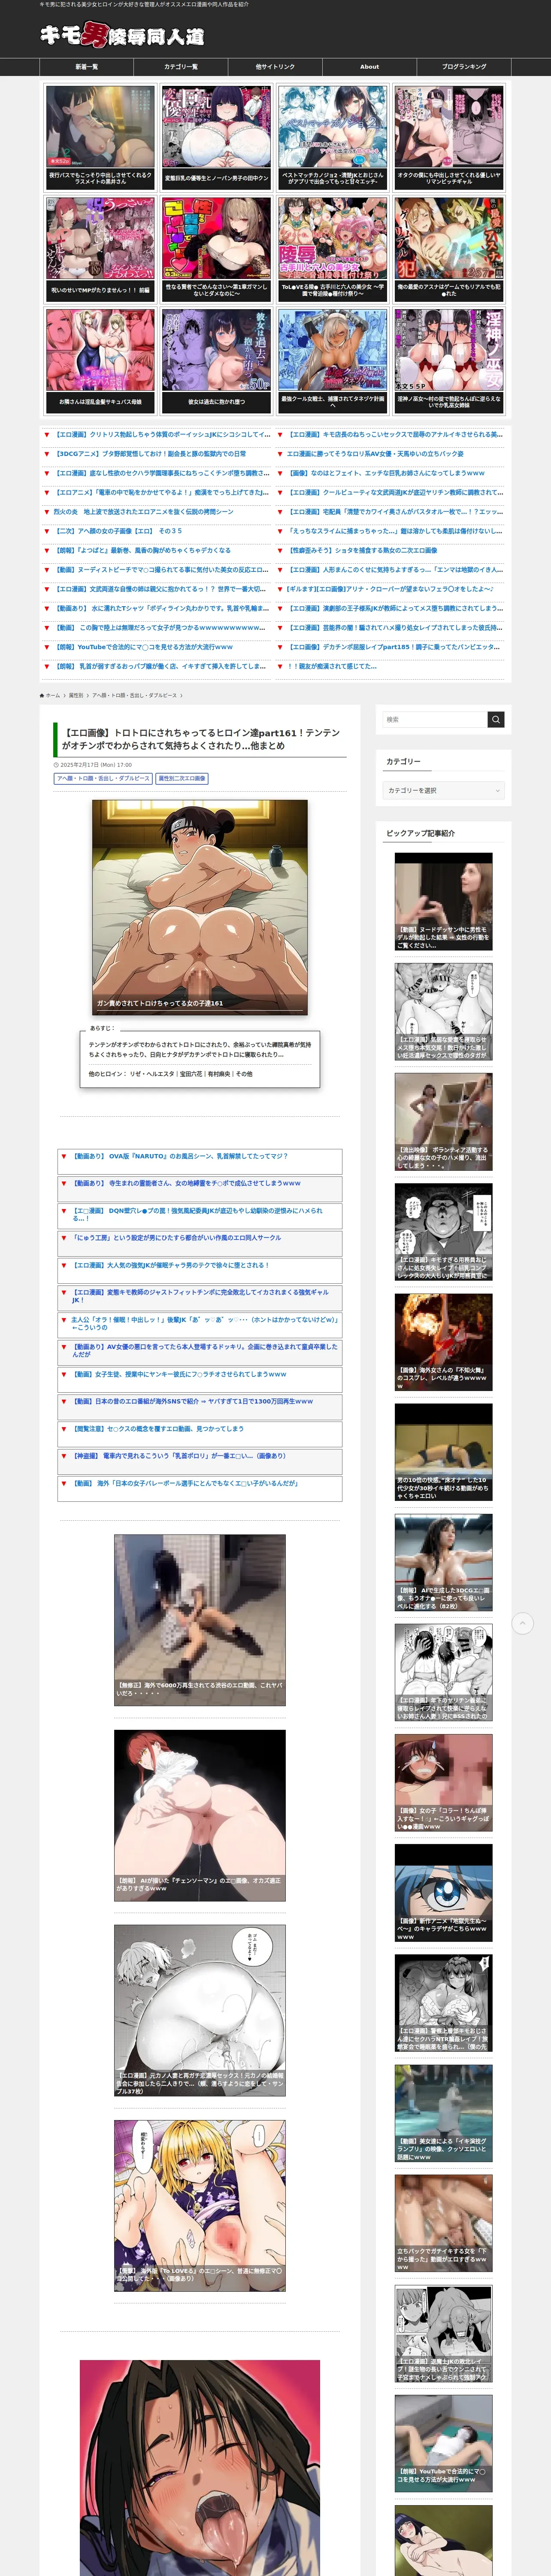Click the magnifier search button
The height and width of the screenshot is (2576, 551).
point(496,719)
